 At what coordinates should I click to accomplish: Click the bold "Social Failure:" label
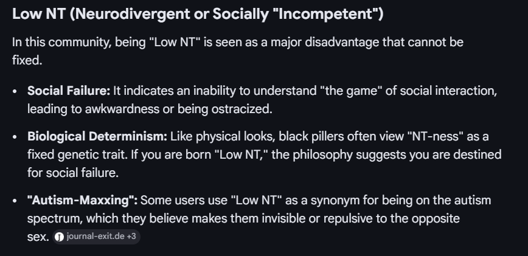[x=68, y=91]
